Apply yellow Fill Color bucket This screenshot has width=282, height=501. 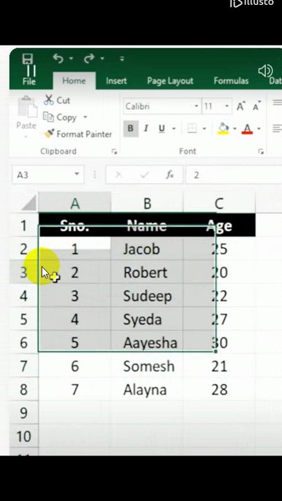[224, 129]
